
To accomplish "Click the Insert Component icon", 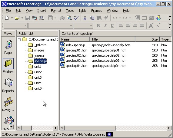I will click(137, 18).
